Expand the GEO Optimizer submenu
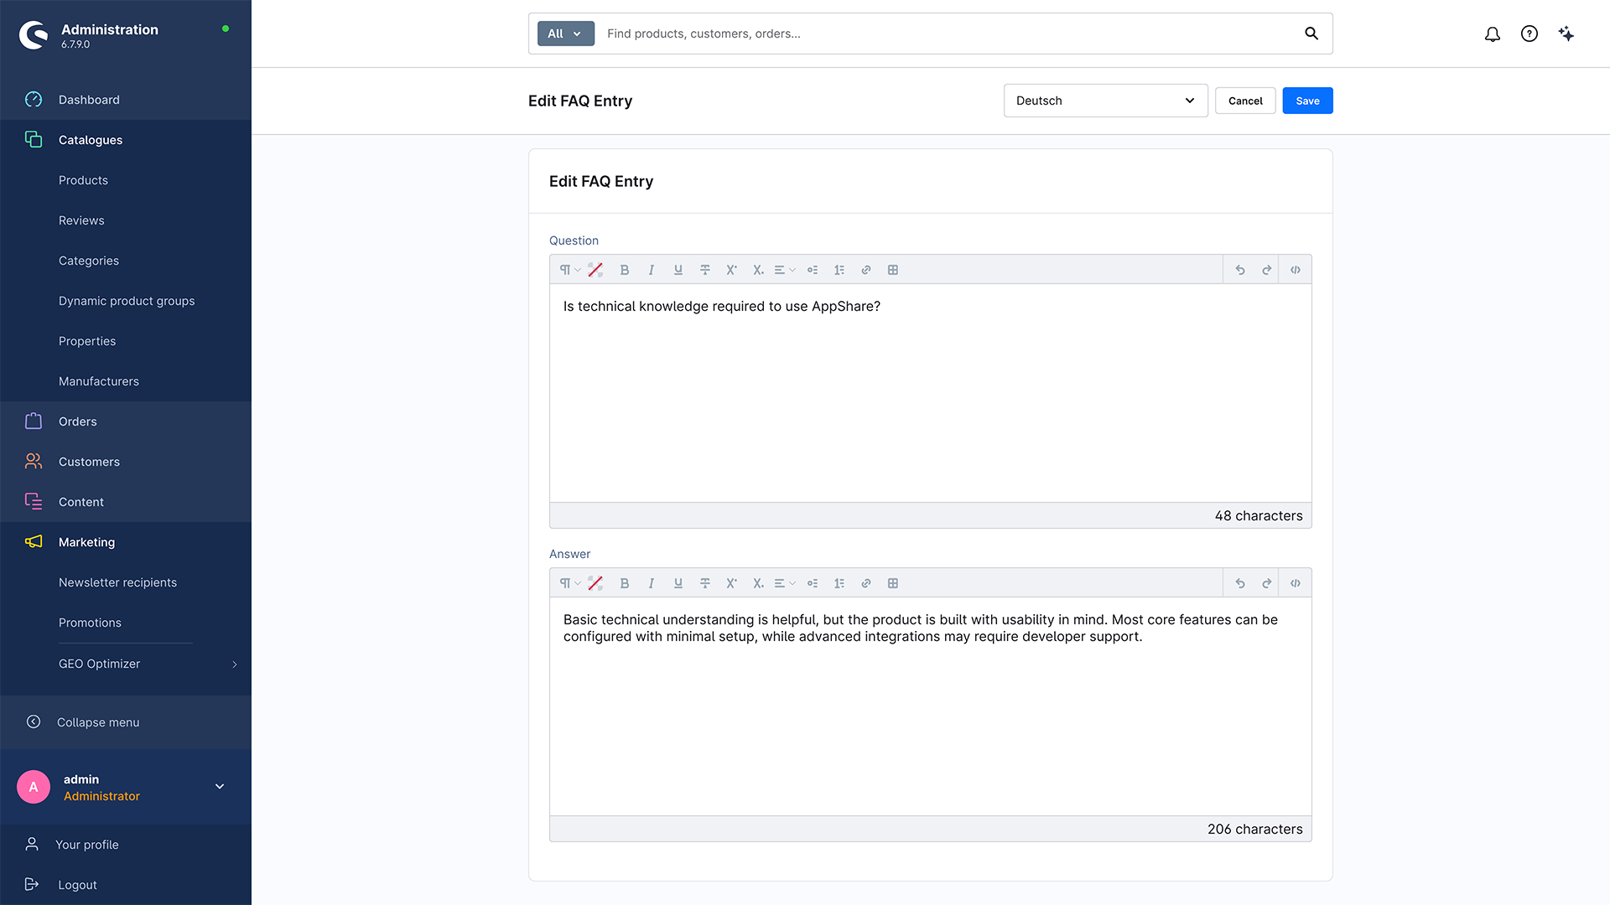Image resolution: width=1610 pixels, height=905 pixels. coord(234,664)
